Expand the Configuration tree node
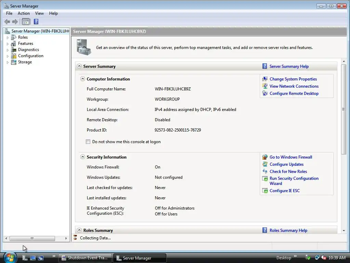The image size is (350, 263). [x=8, y=56]
